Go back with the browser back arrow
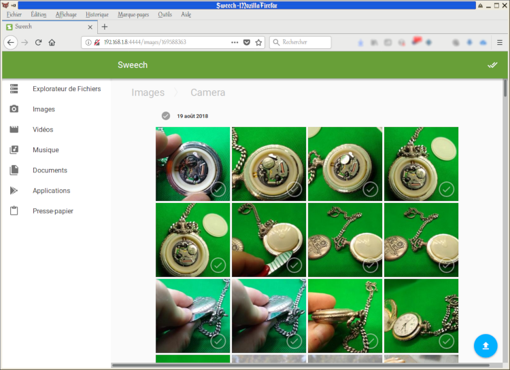Image resolution: width=510 pixels, height=370 pixels. [11, 42]
